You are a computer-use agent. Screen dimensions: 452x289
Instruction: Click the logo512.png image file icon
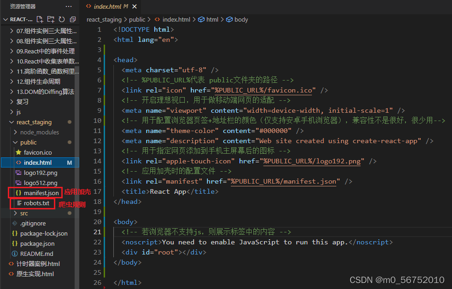(19, 183)
